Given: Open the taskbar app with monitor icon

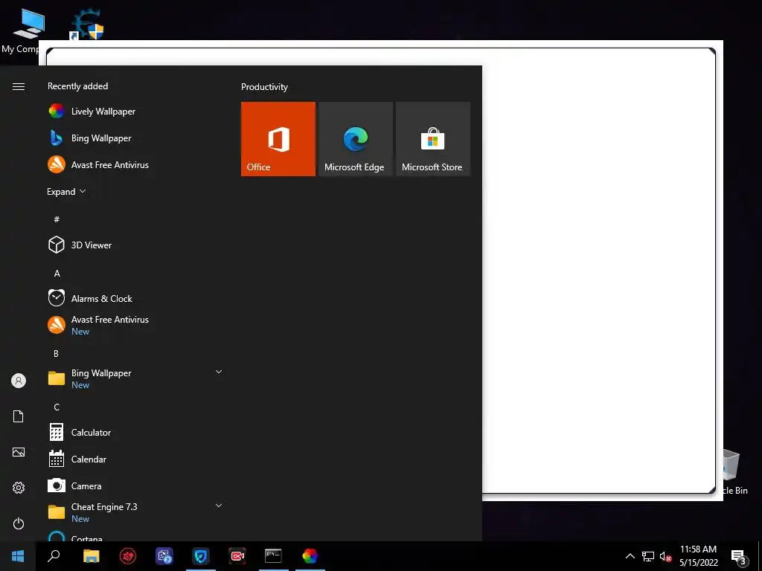Looking at the screenshot, I should [164, 556].
